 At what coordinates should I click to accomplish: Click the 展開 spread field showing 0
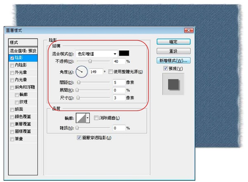pos(119,90)
